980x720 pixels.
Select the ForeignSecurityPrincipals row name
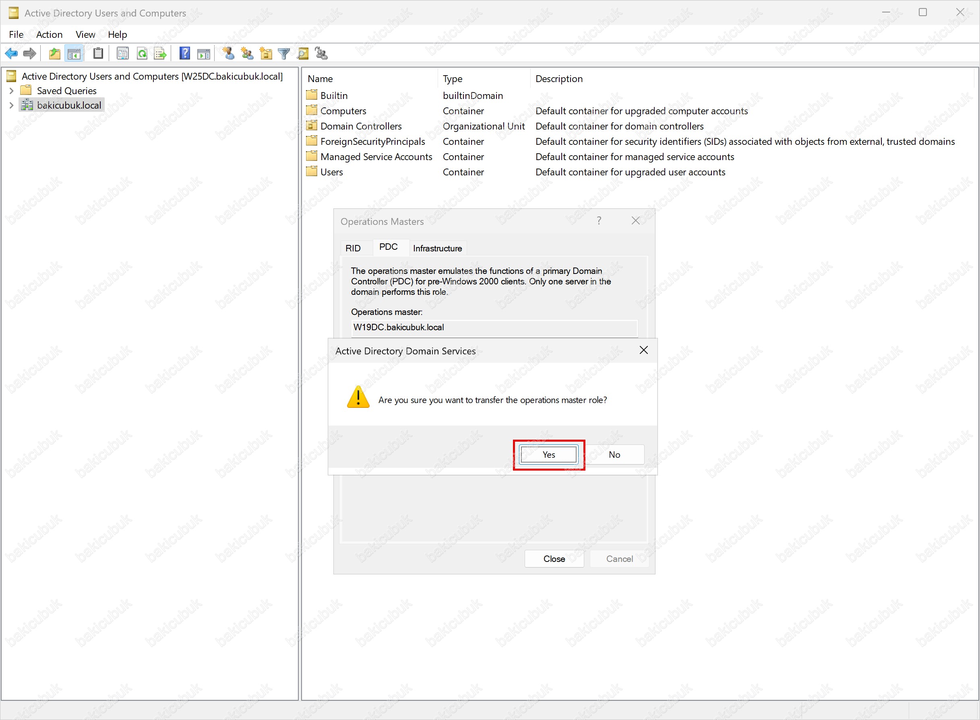[372, 141]
